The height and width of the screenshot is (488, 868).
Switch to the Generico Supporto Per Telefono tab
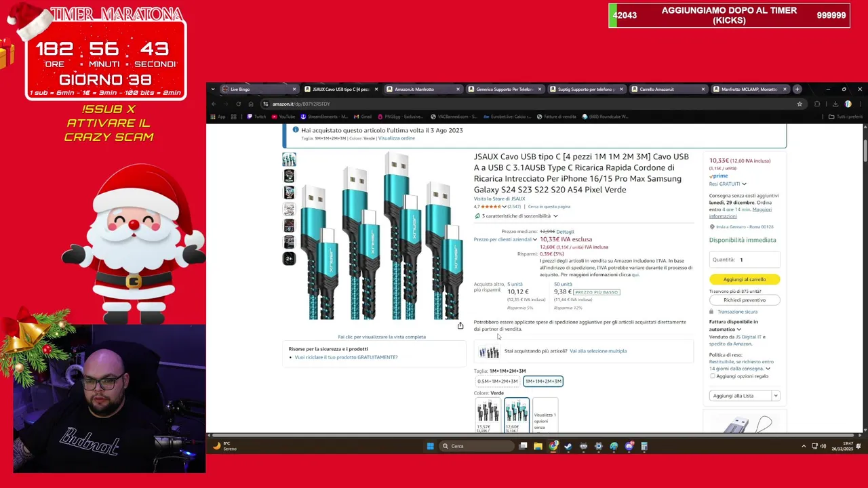pos(505,89)
